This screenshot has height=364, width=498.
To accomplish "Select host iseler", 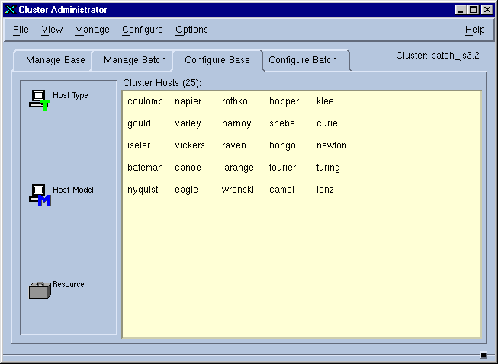I will tap(139, 145).
